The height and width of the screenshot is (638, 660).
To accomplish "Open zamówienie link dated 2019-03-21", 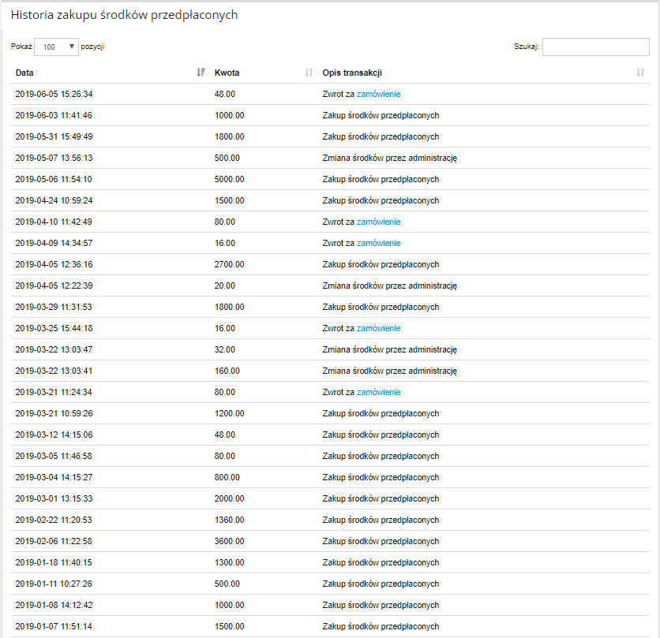I will click(378, 392).
